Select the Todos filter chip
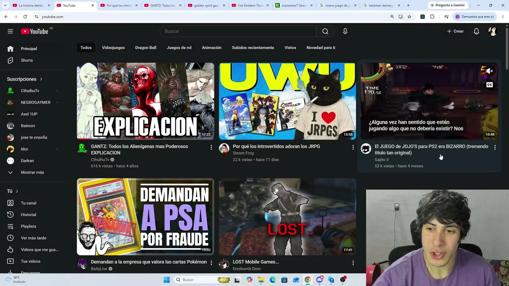 (x=86, y=48)
